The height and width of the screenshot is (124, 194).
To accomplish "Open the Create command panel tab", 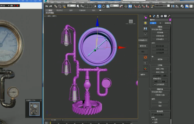I will coord(150,16).
